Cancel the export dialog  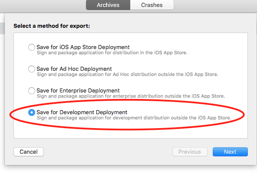pyautogui.click(x=29, y=152)
